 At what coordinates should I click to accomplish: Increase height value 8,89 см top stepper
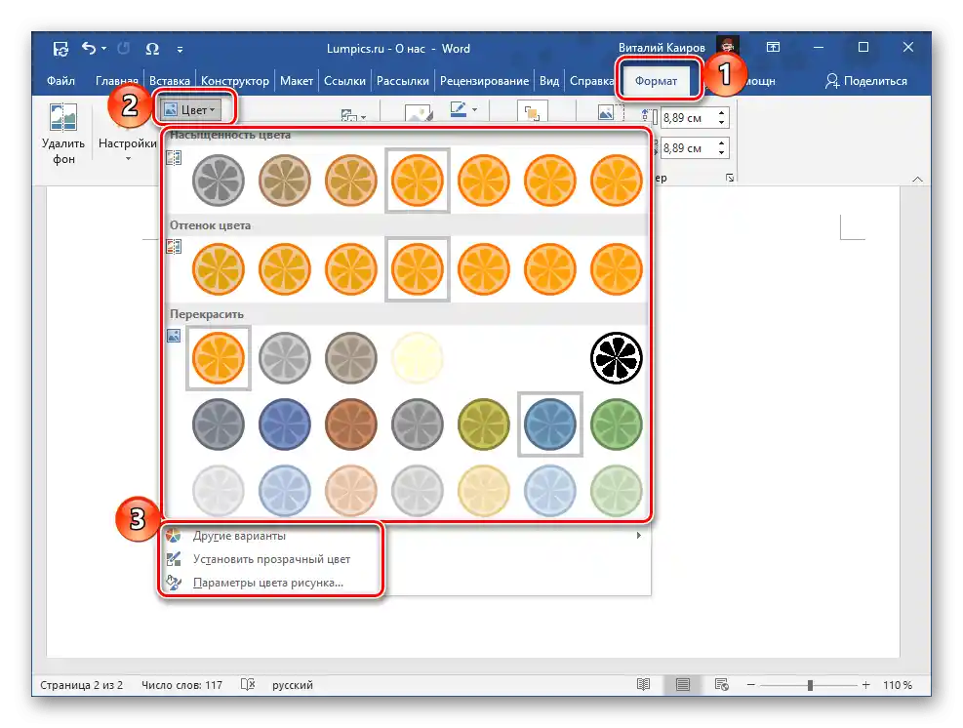pyautogui.click(x=722, y=113)
